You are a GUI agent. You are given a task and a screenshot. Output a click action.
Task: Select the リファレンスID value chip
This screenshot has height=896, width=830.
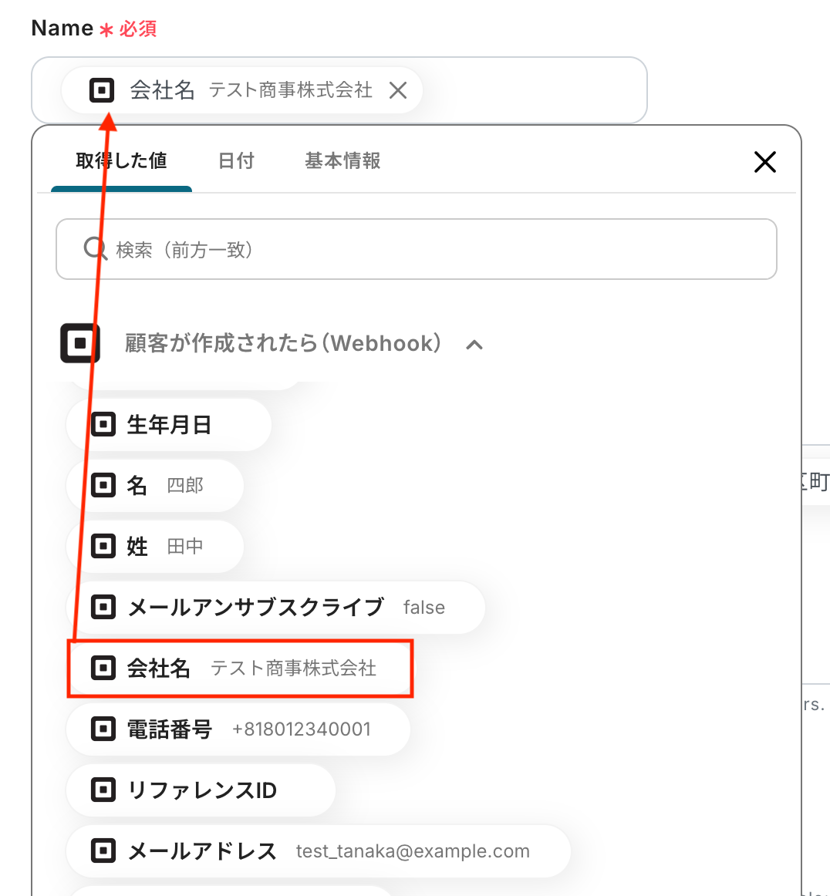(201, 790)
